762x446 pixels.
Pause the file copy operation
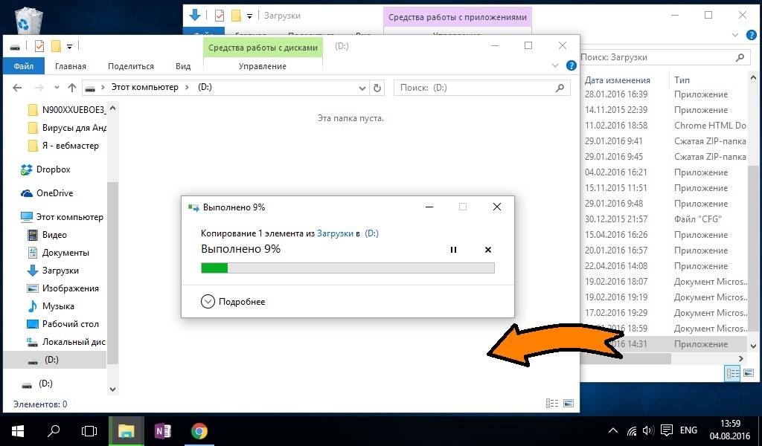453,250
